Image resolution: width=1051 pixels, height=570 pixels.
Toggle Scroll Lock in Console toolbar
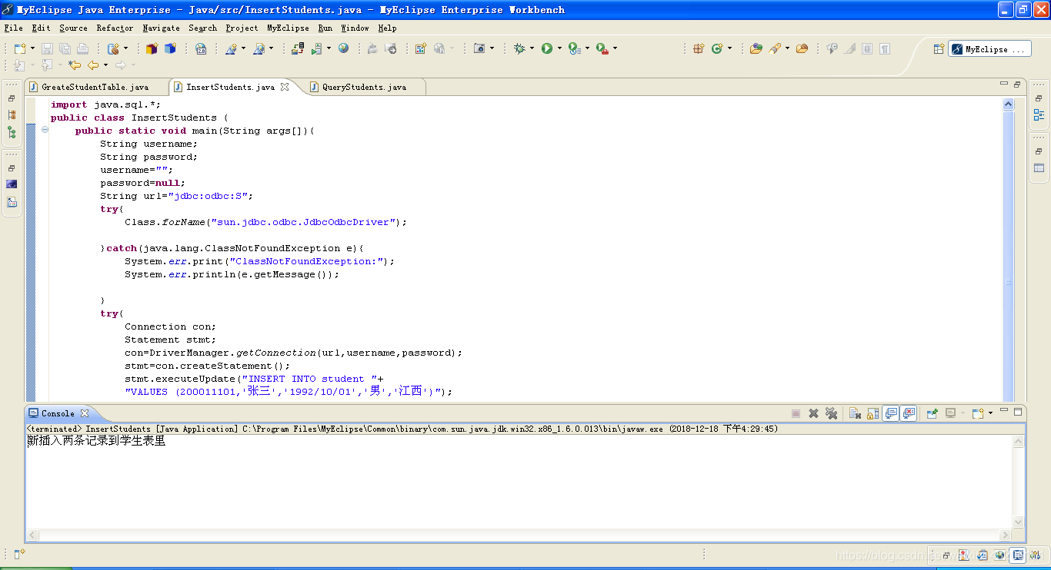873,413
